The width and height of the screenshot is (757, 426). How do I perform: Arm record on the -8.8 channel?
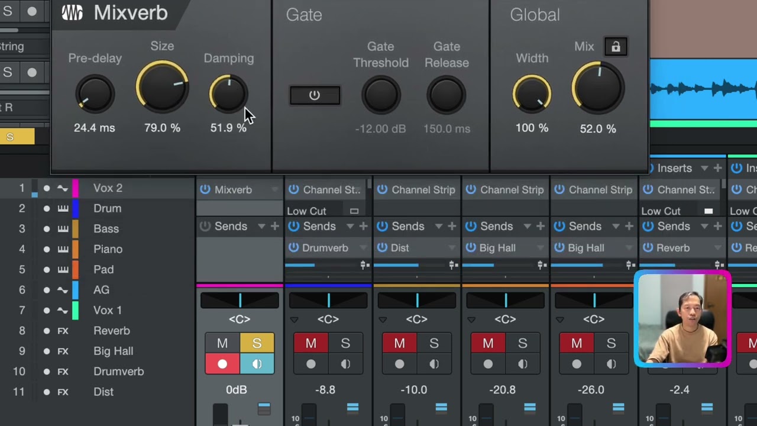(310, 364)
